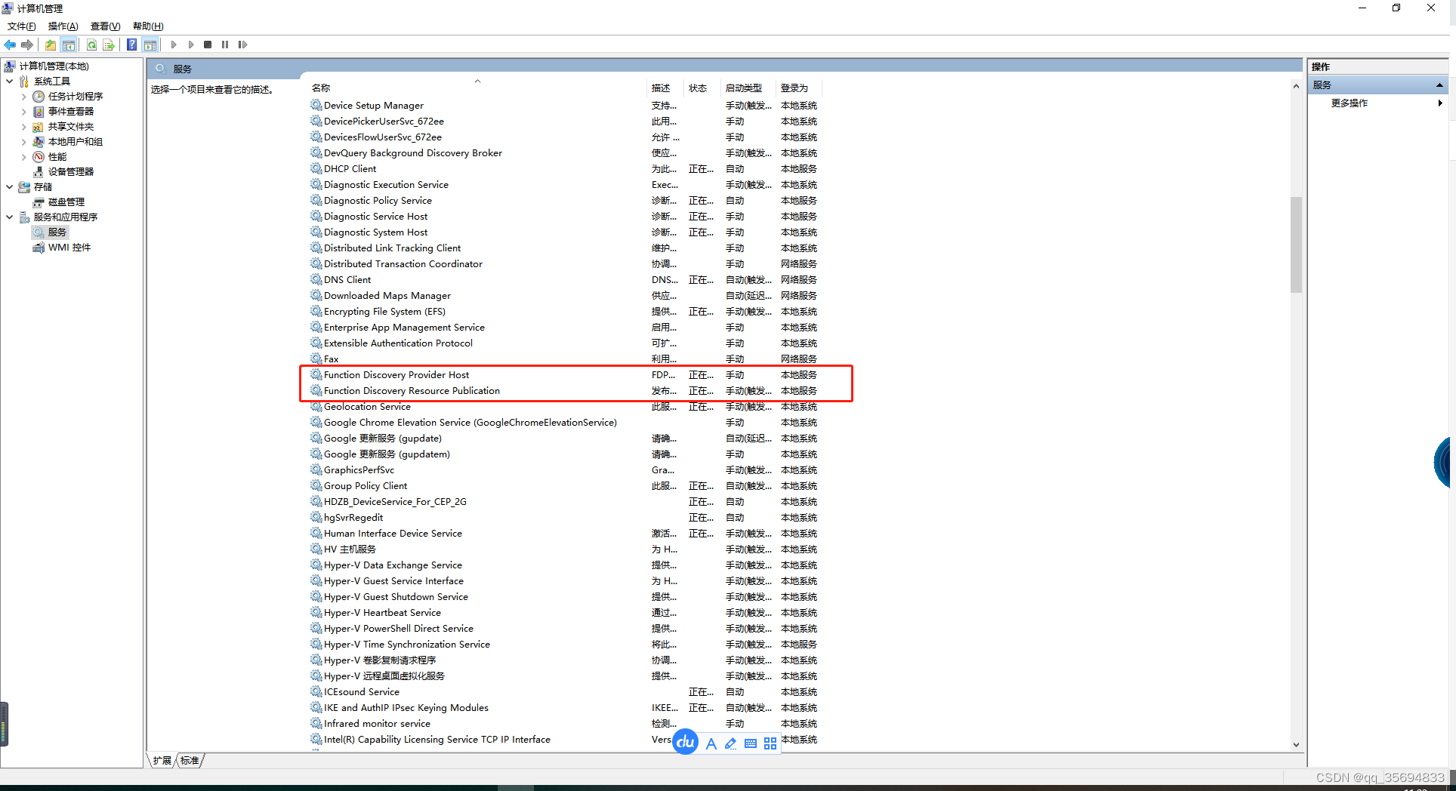The image size is (1456, 791).
Task: Click the scroll down arrow of services list
Action: [x=1296, y=745]
